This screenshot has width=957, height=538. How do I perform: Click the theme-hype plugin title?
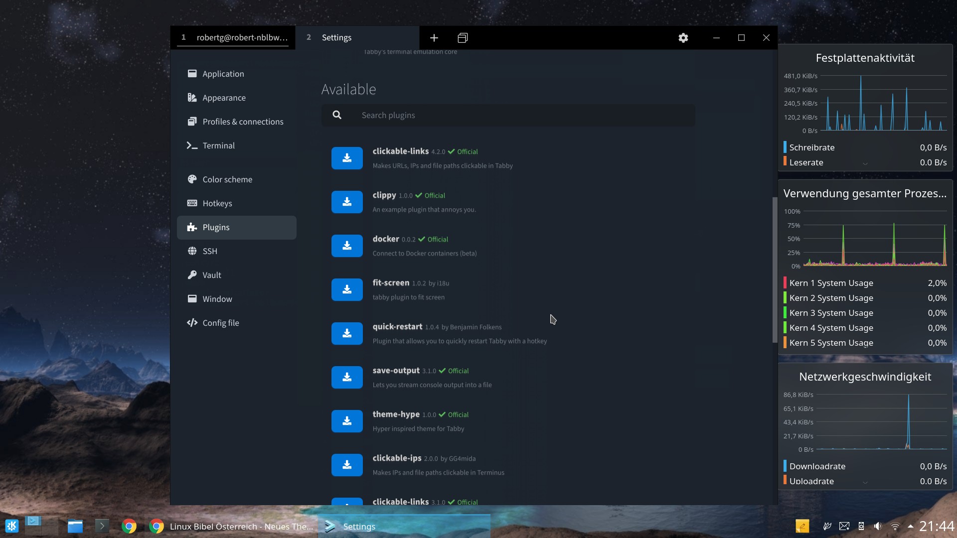coord(396,414)
